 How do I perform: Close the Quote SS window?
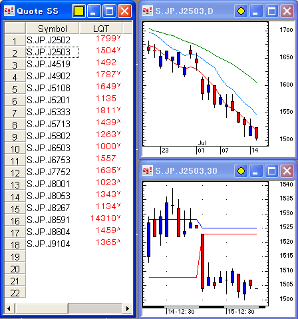pos(124,11)
